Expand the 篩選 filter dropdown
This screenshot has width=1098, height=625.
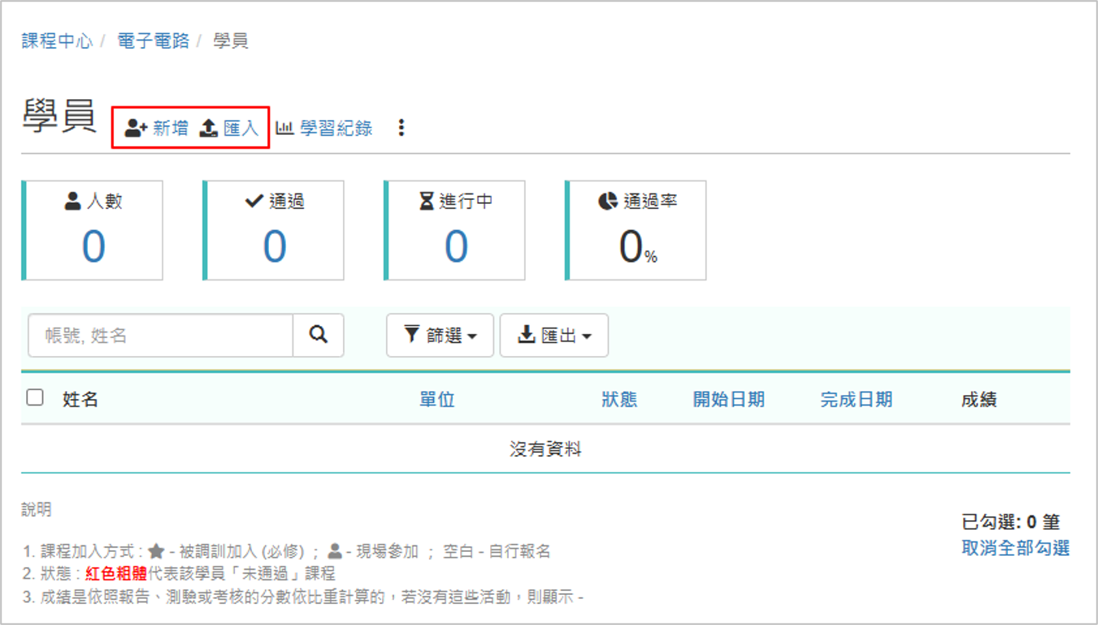pos(440,335)
